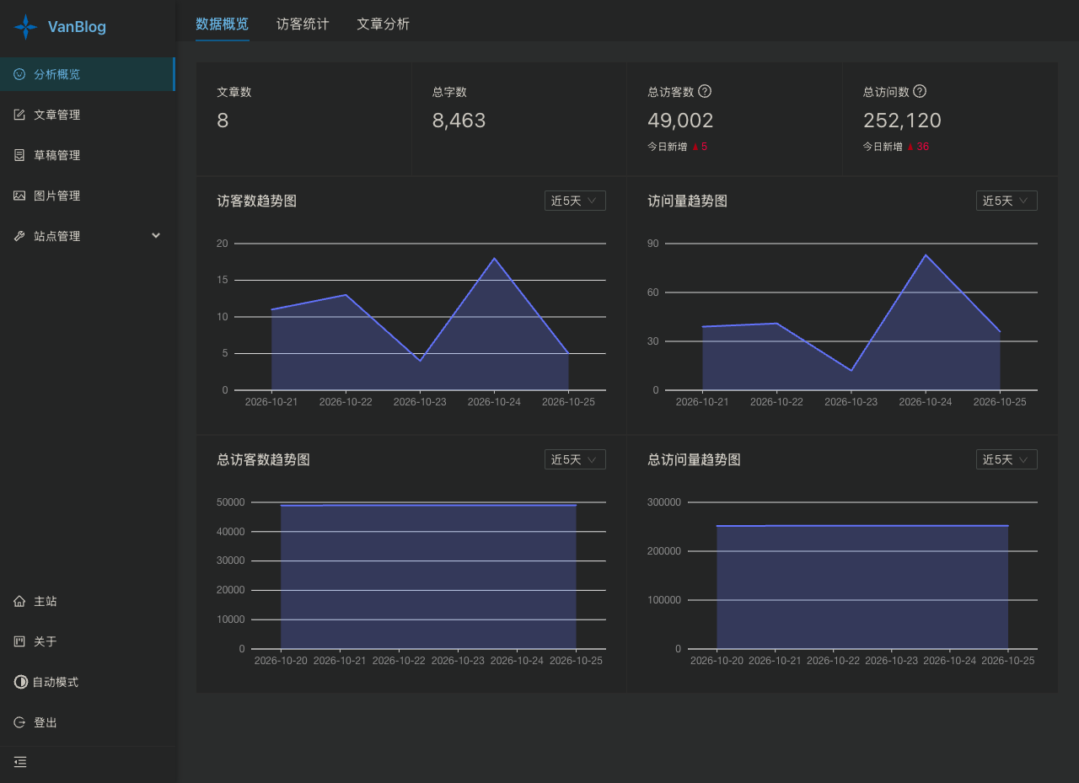Expand the 站点管理 submenu

pyautogui.click(x=88, y=236)
